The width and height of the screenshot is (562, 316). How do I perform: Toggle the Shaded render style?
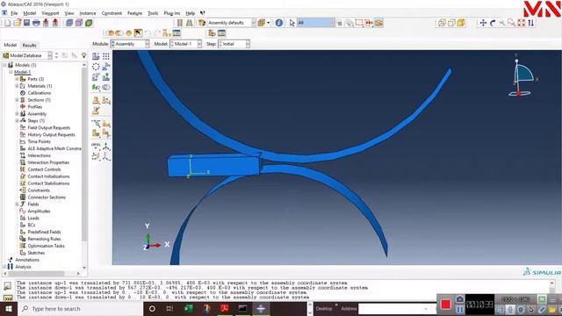(461, 23)
